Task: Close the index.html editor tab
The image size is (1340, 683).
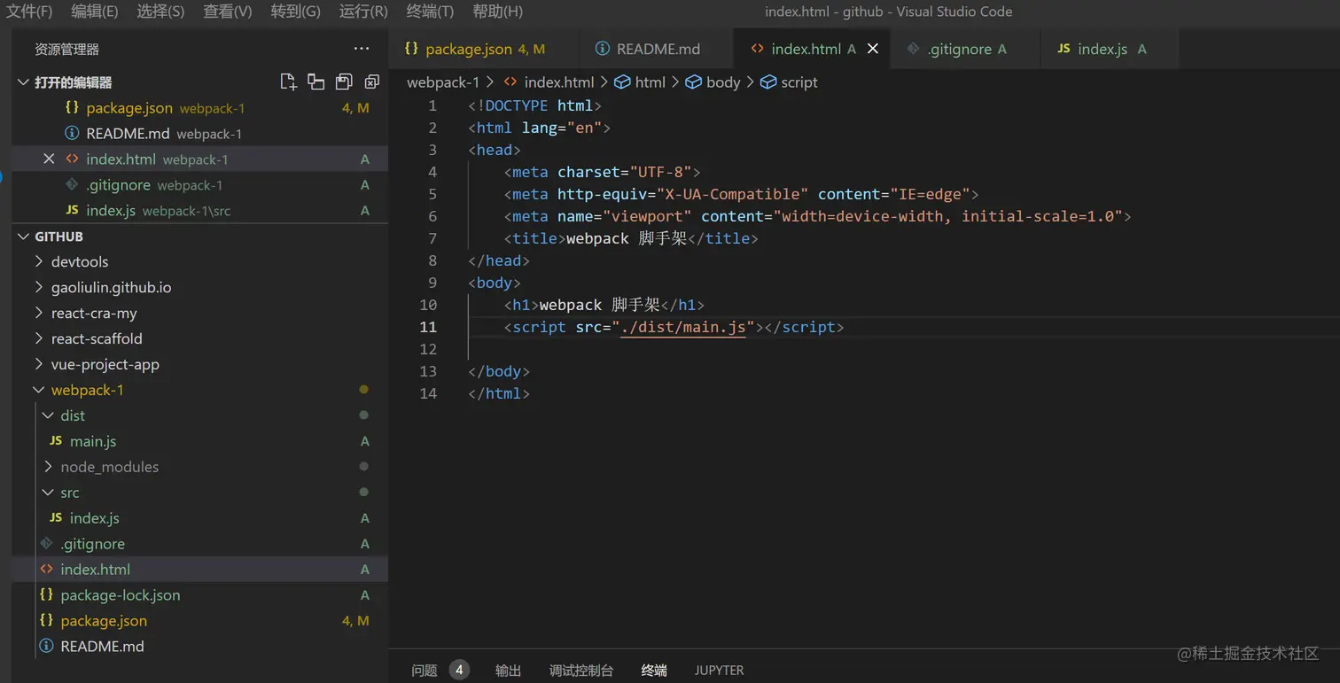Action: pos(873,50)
